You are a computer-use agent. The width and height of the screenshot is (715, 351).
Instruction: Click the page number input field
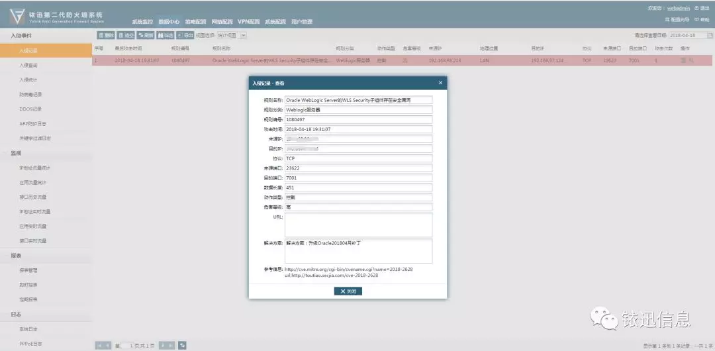[x=128, y=346]
